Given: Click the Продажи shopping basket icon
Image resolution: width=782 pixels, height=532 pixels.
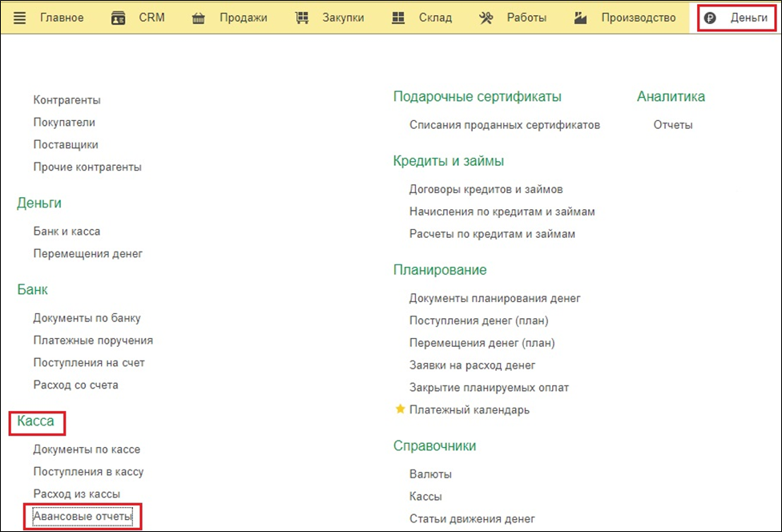Looking at the screenshot, I should pos(199,18).
